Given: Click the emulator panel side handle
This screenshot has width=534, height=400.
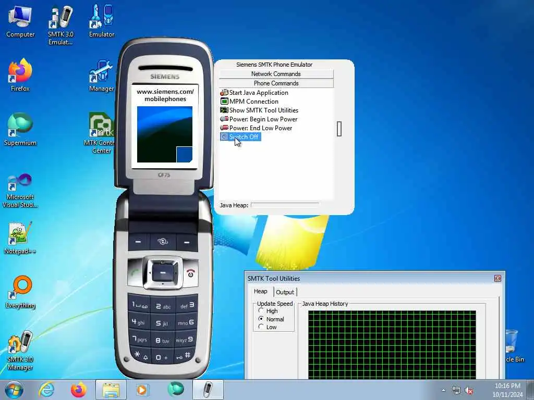Looking at the screenshot, I should pos(339,129).
